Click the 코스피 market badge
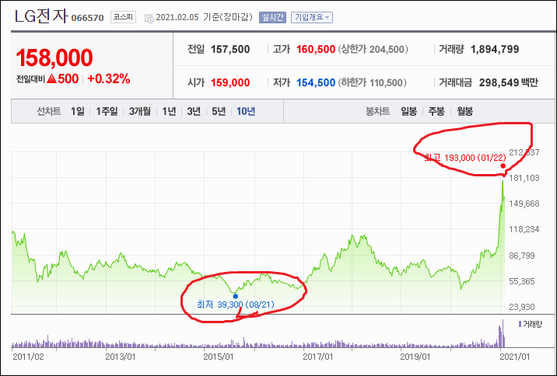 tap(123, 17)
